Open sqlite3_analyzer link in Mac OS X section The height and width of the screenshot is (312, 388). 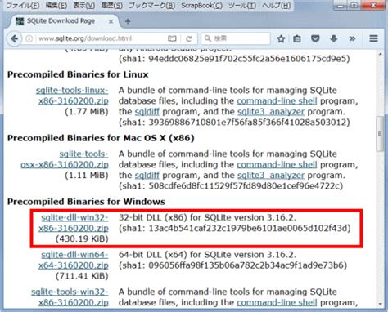point(271,176)
